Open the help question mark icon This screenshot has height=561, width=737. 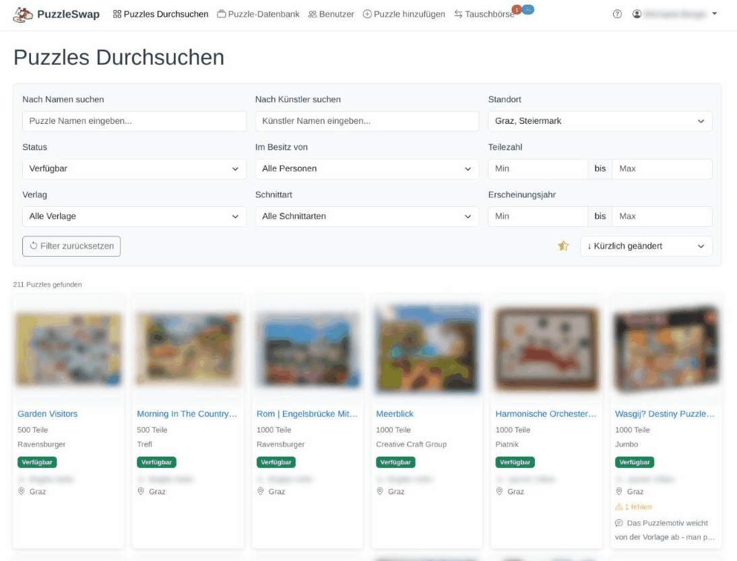tap(617, 14)
